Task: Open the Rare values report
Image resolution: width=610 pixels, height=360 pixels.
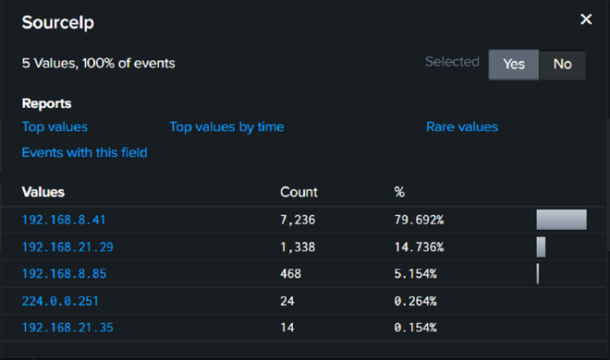Action: click(462, 127)
